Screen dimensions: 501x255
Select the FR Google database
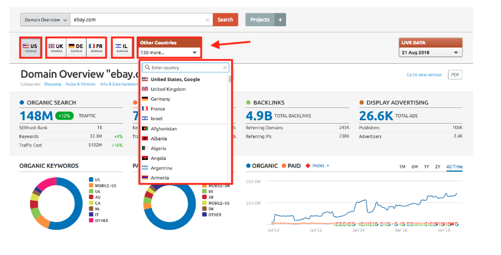click(96, 48)
